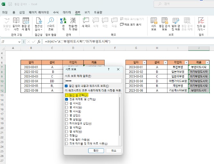This screenshot has height=164, width=214.
Task: Open the filter dropdown for 작업자 in column I
Action: (186, 63)
